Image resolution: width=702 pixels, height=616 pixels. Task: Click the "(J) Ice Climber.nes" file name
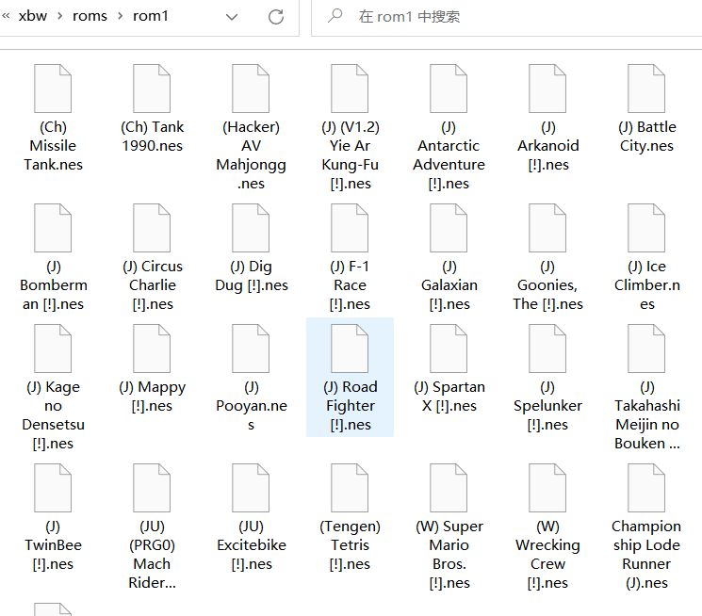tap(647, 285)
